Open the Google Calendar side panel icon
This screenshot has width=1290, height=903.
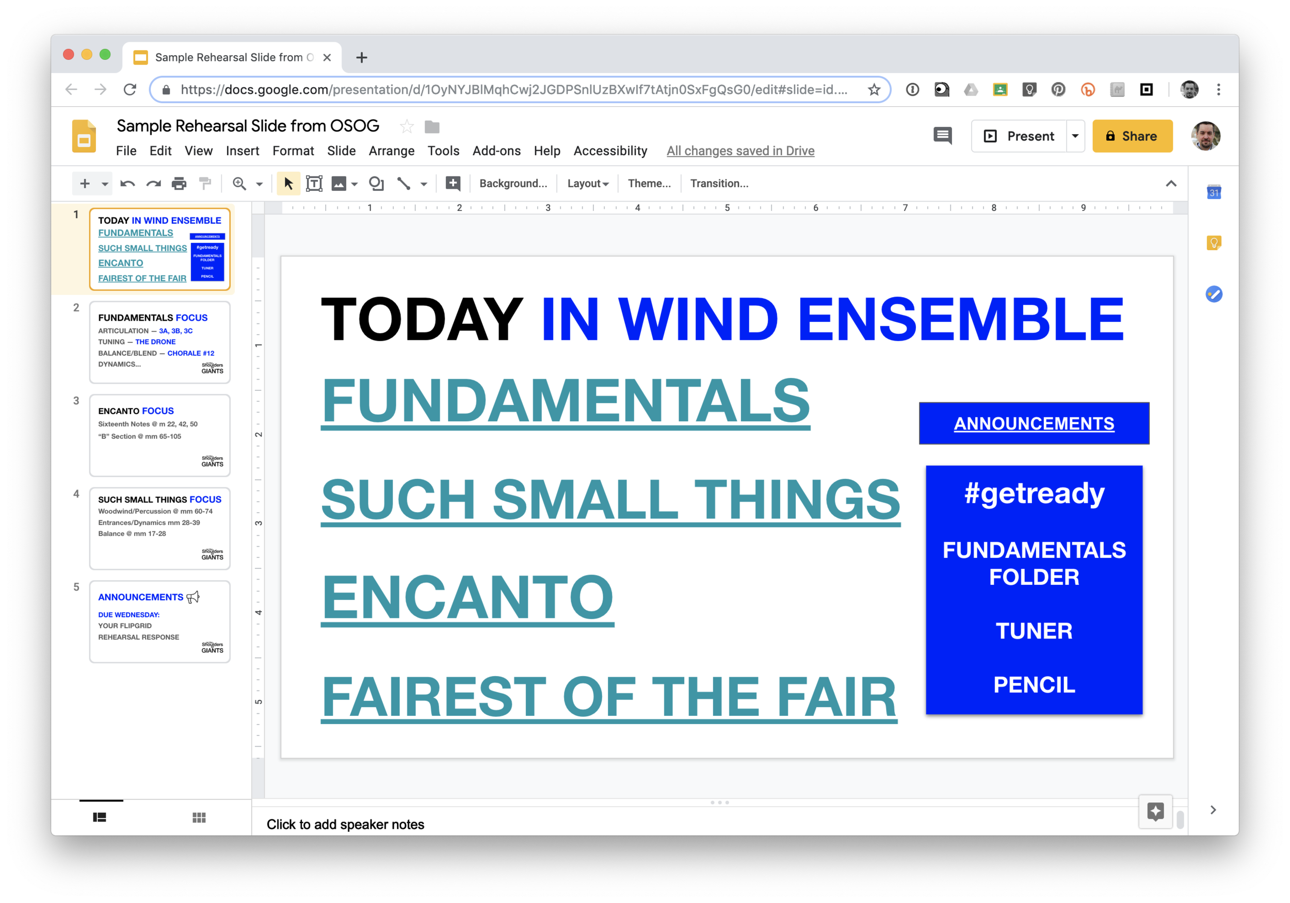pos(1214,192)
